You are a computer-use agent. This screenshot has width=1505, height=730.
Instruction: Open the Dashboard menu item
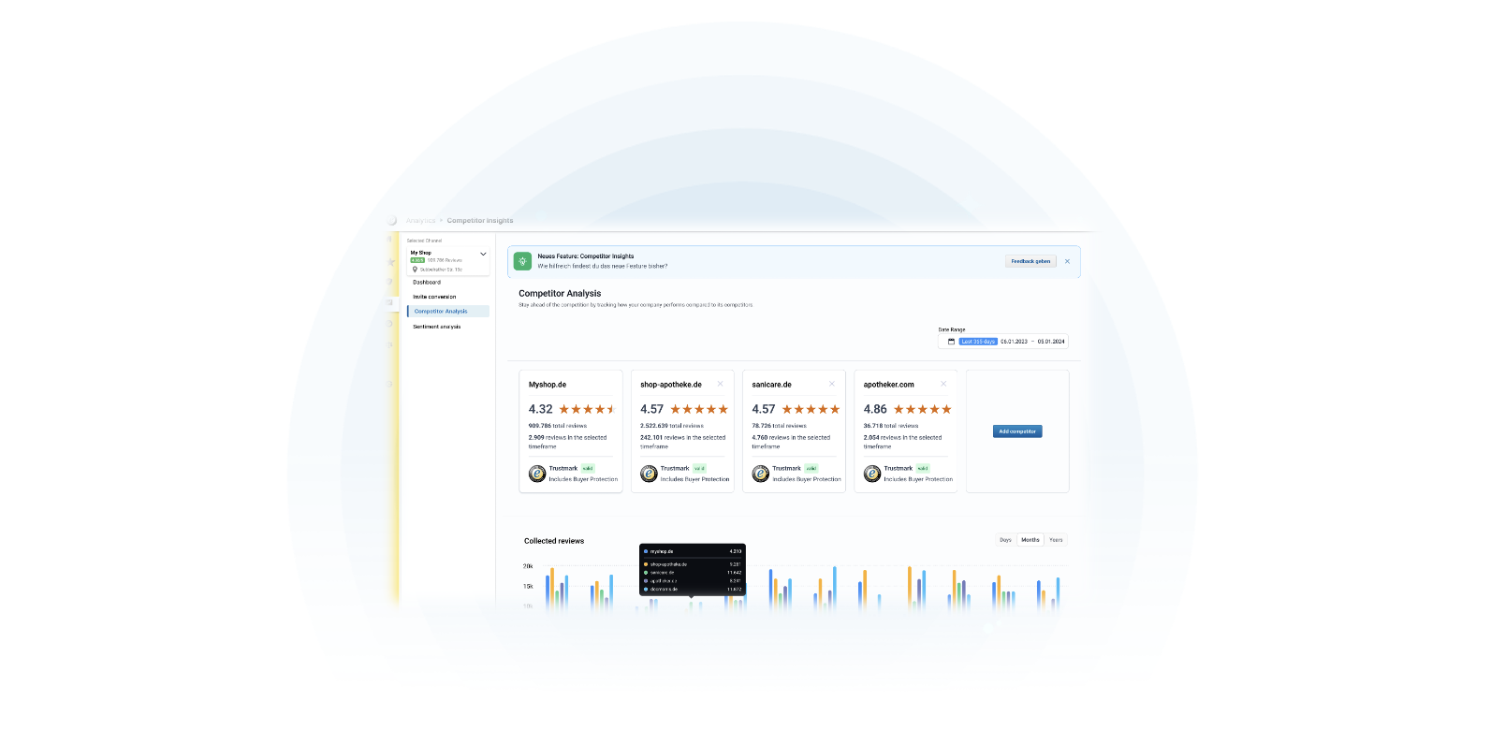tap(427, 282)
